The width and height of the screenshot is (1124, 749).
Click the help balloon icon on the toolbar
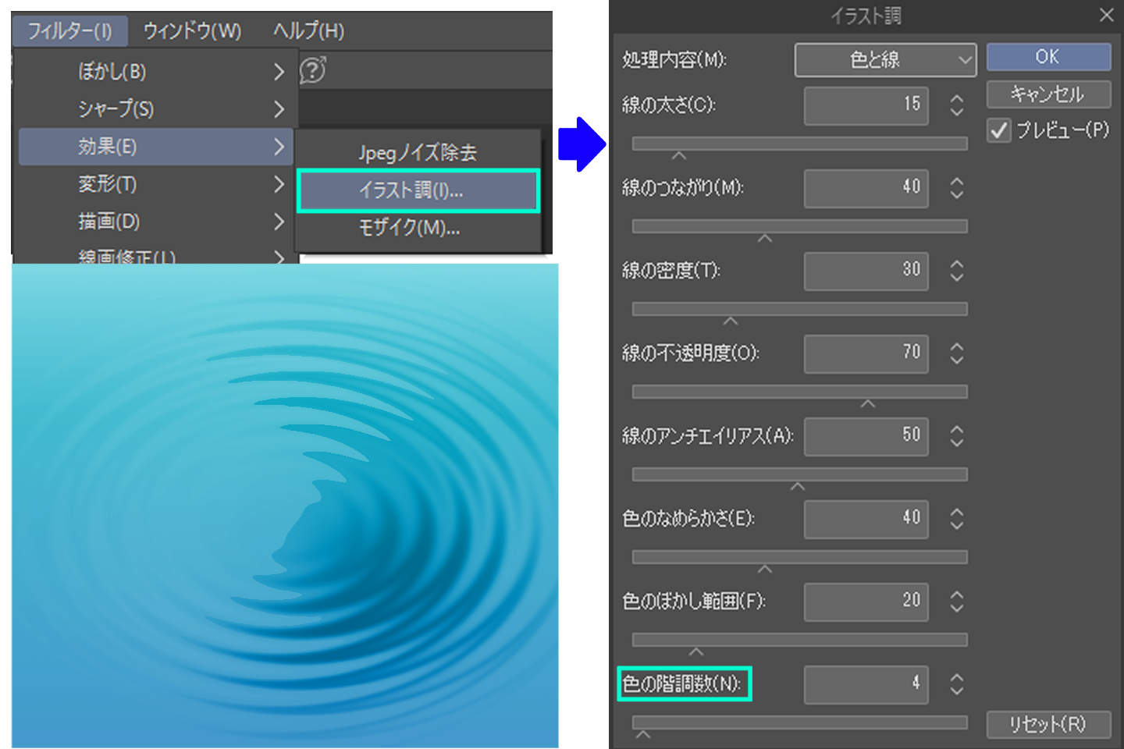[x=312, y=70]
